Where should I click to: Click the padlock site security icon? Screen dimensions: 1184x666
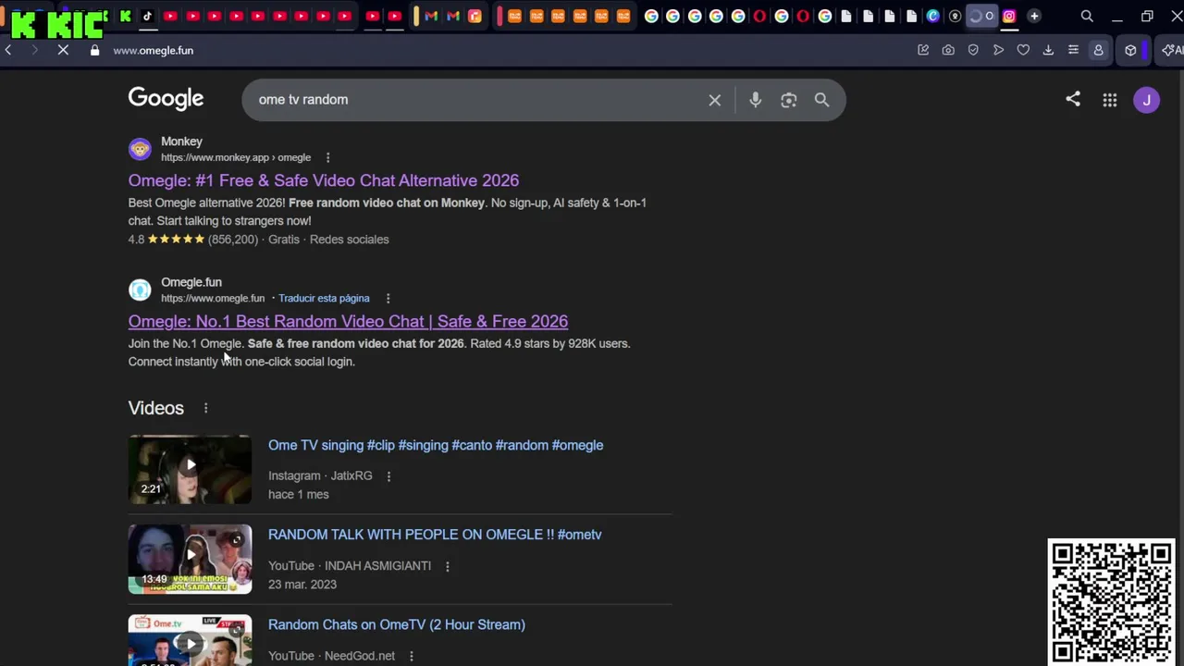click(x=94, y=50)
